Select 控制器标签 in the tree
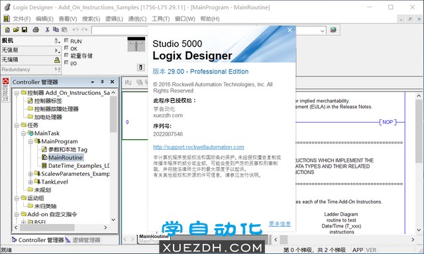 coord(48,101)
